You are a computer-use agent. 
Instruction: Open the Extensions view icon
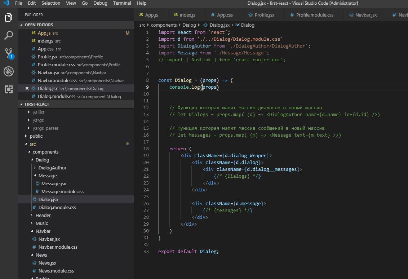[8, 89]
